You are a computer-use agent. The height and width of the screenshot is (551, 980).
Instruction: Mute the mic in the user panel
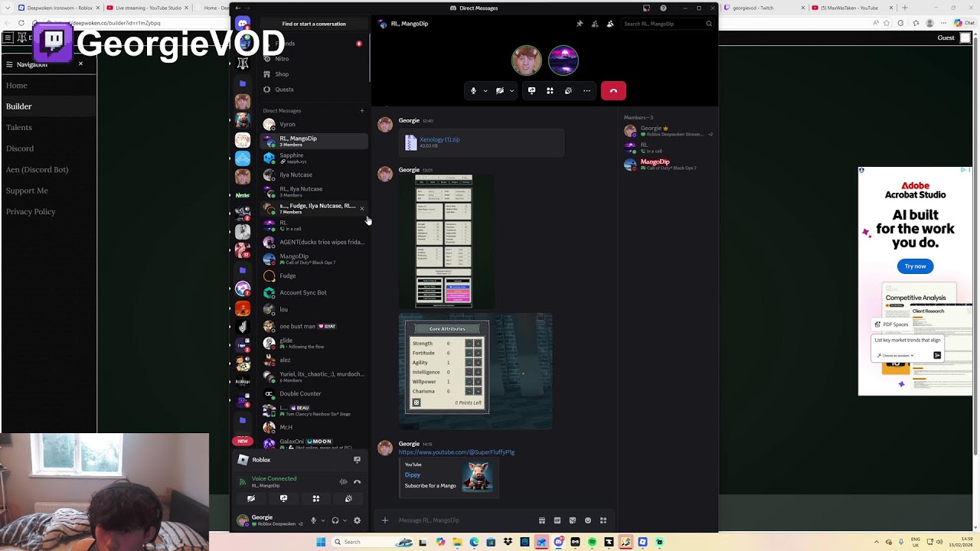coord(313,520)
